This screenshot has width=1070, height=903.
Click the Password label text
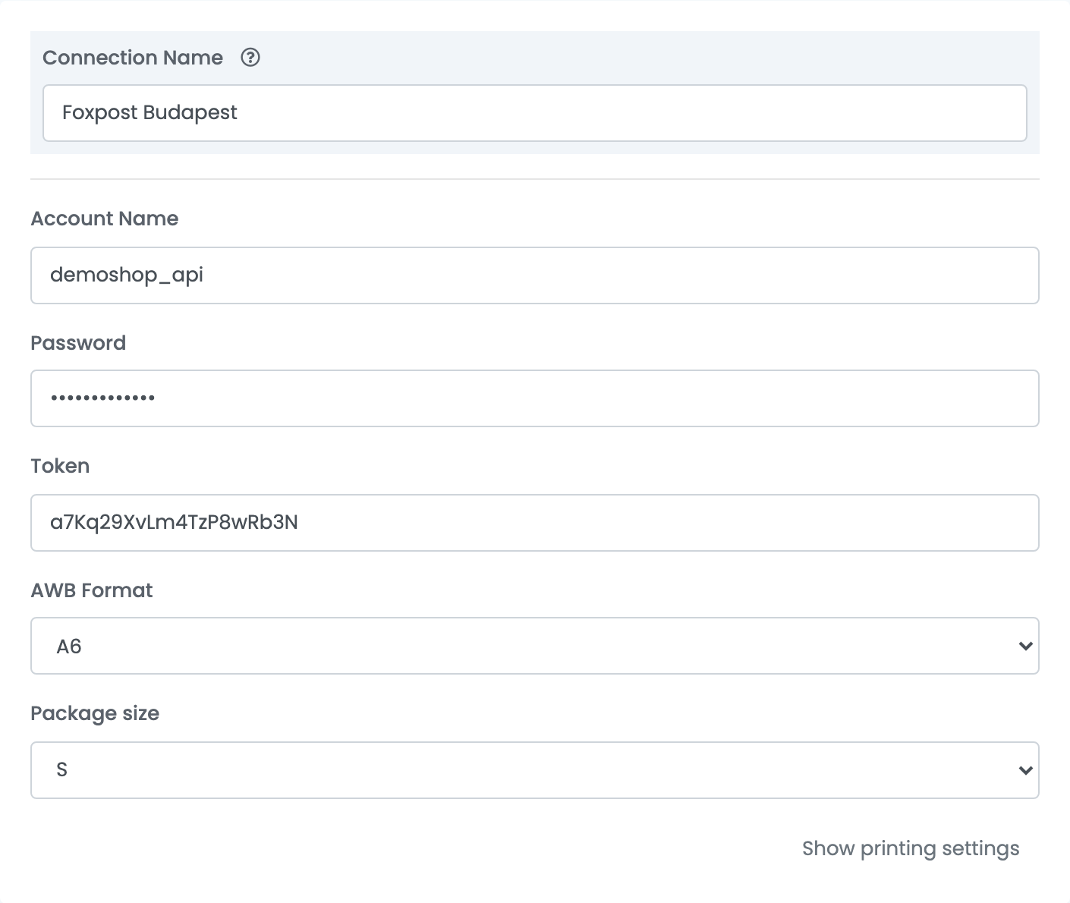coord(78,343)
